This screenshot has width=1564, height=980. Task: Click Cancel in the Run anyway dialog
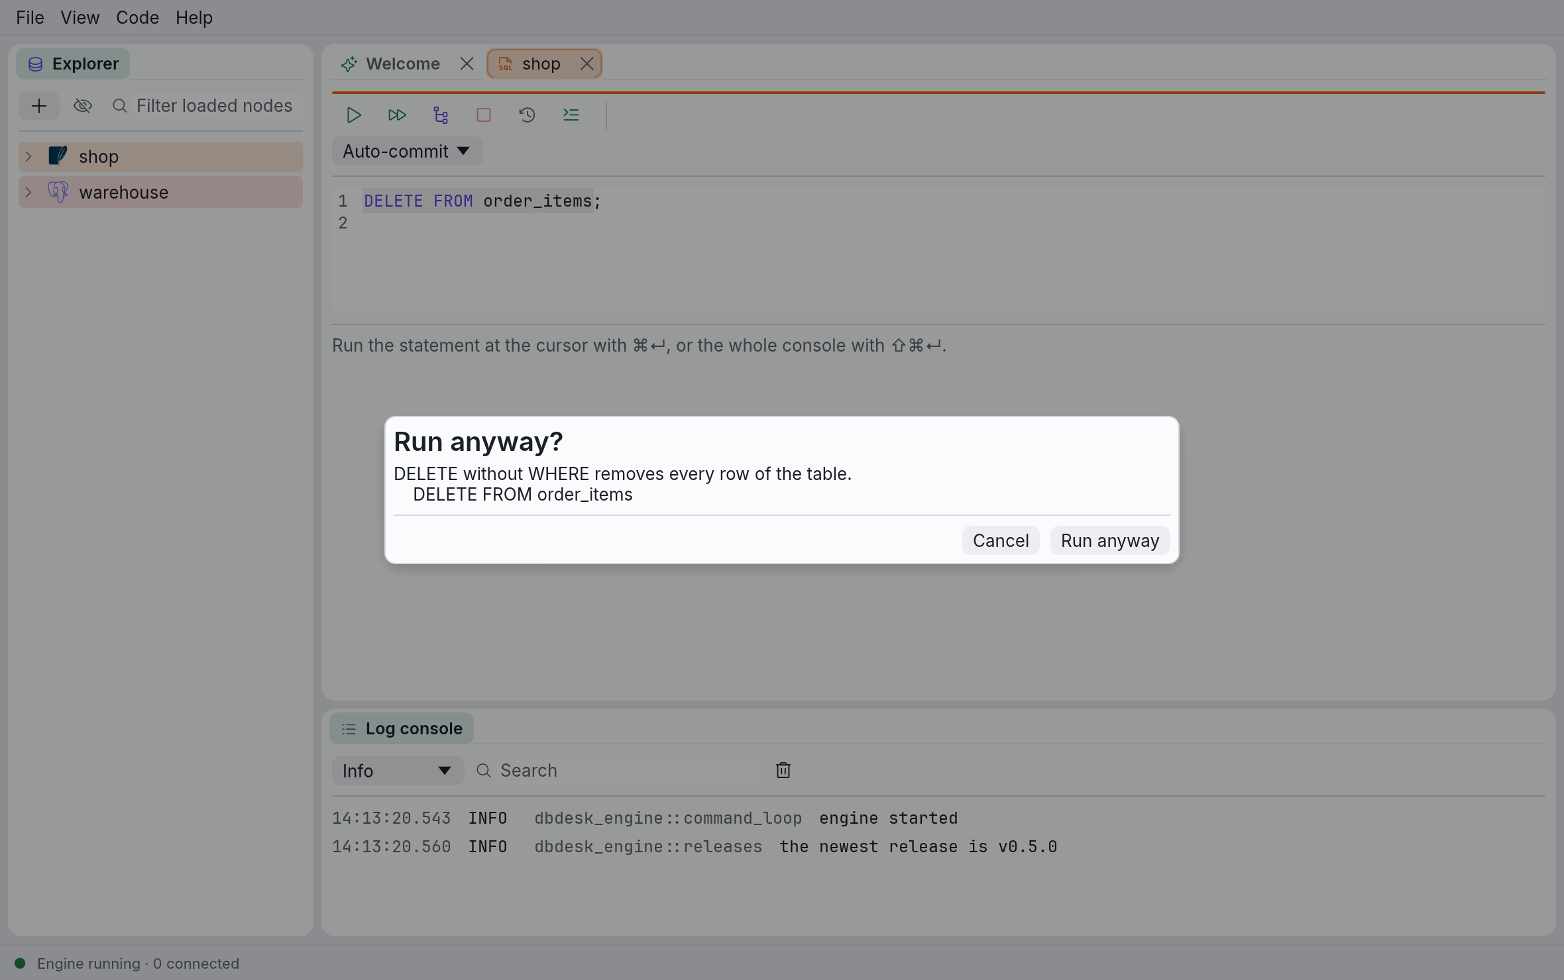(x=1001, y=541)
